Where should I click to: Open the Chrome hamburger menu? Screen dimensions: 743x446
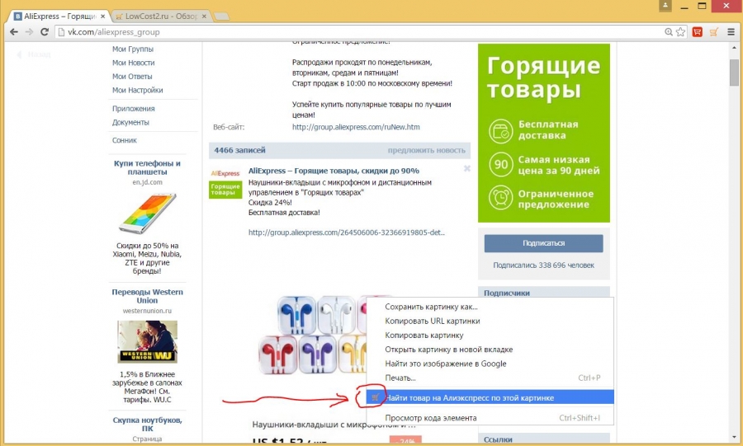pyautogui.click(x=730, y=32)
